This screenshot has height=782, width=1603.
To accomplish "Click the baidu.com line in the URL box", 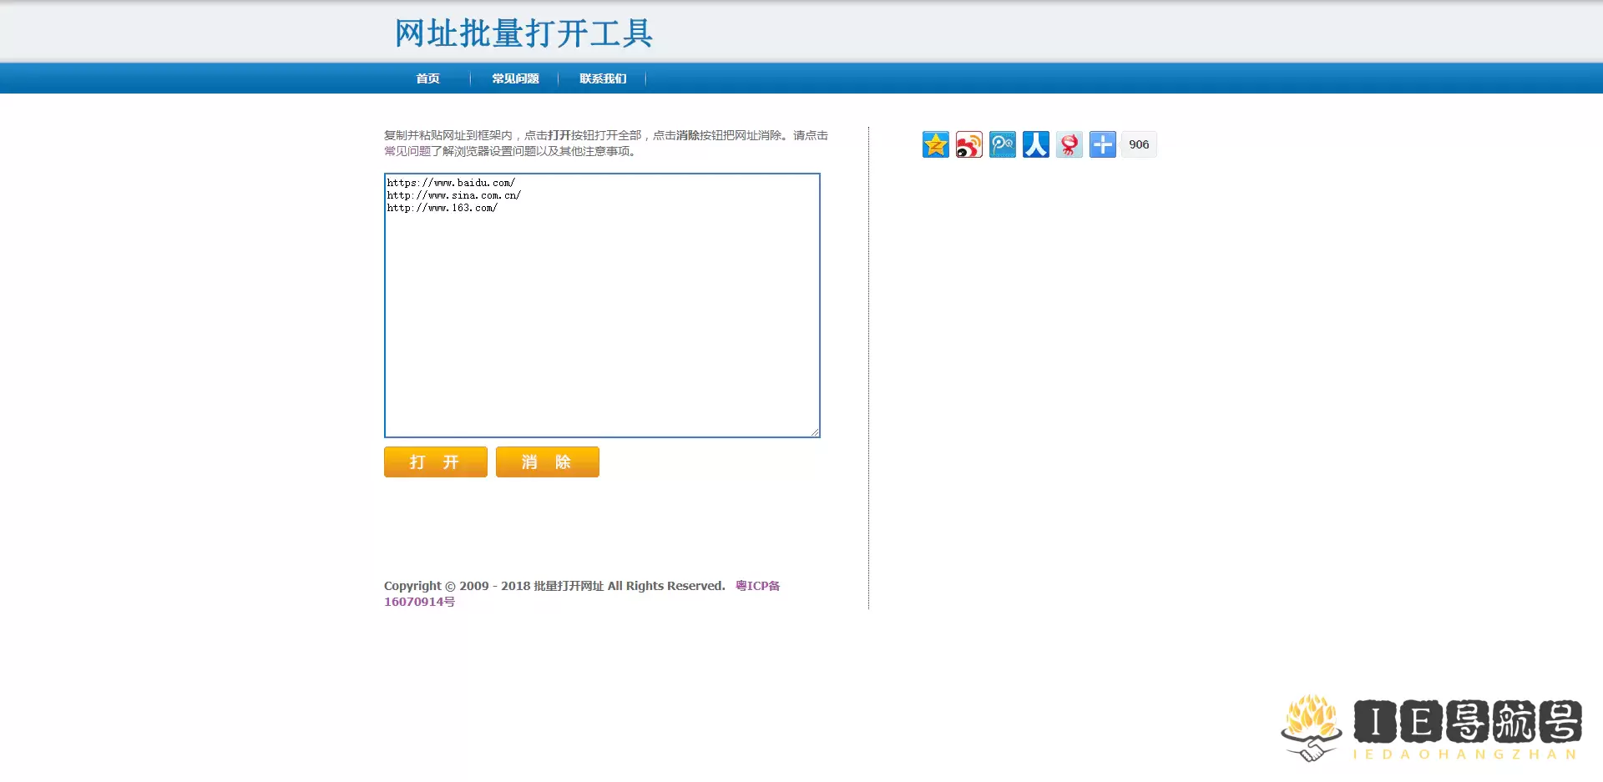I will 451,183.
